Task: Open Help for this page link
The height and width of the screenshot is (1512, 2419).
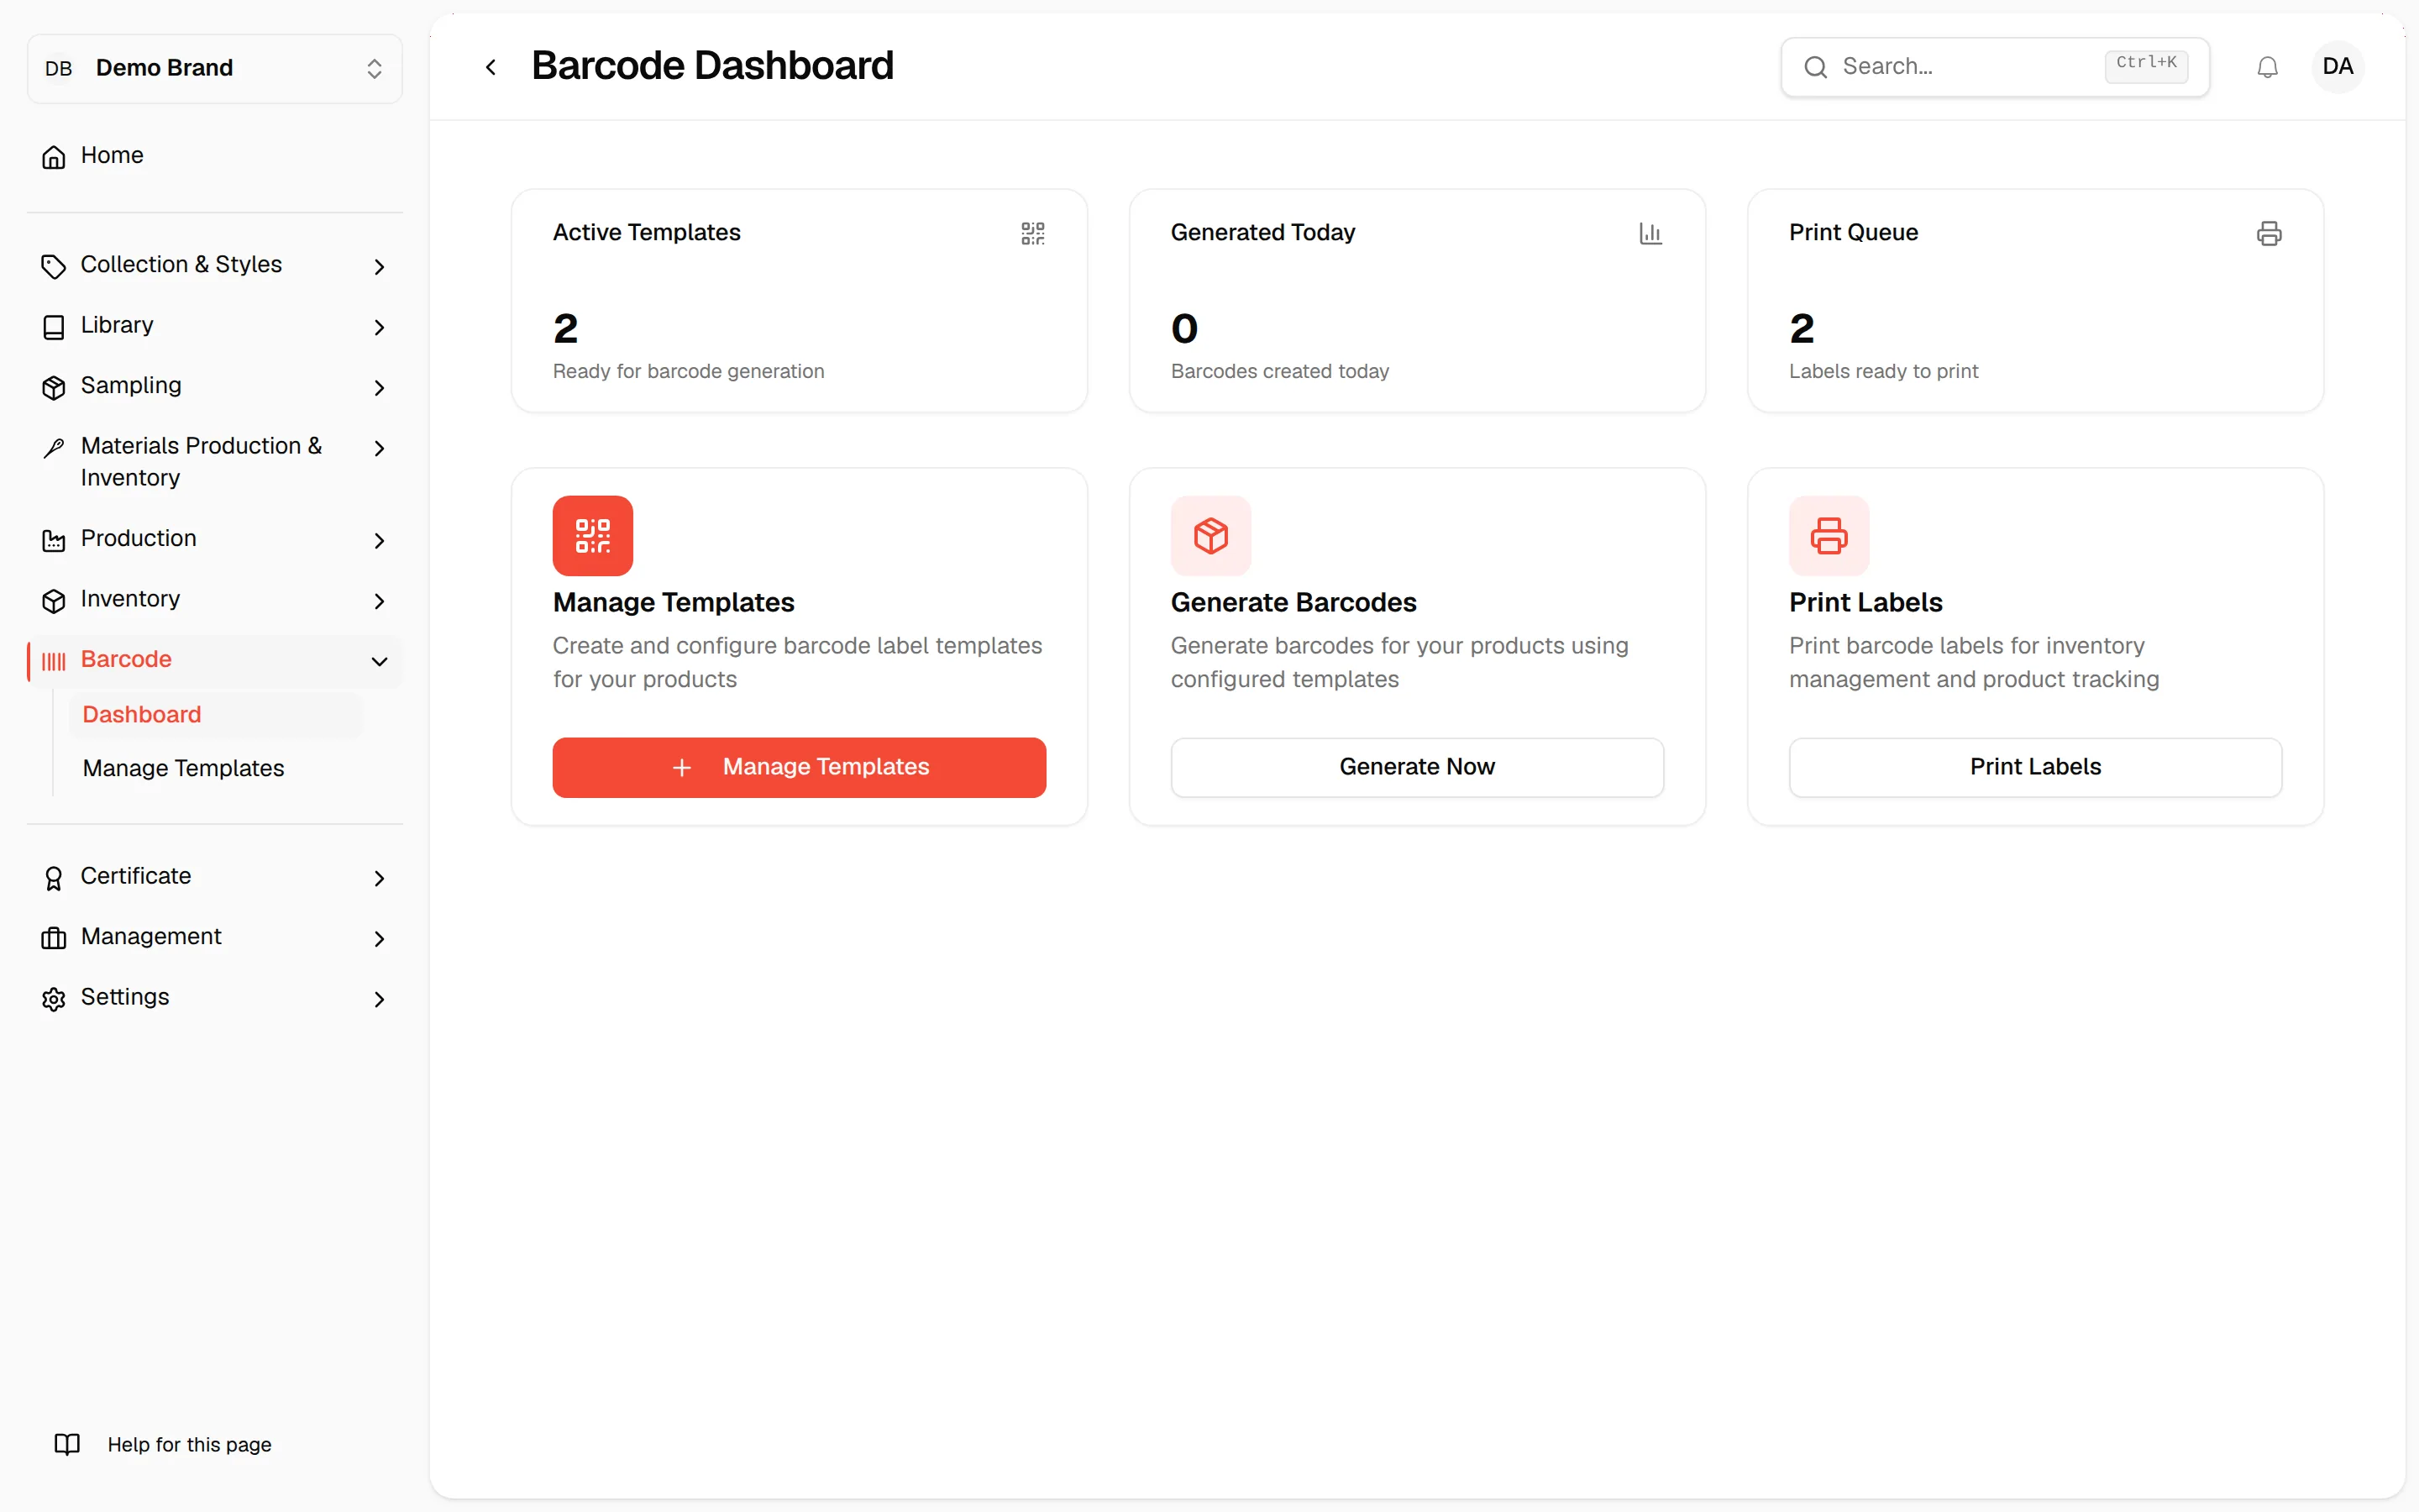Action: tap(189, 1444)
